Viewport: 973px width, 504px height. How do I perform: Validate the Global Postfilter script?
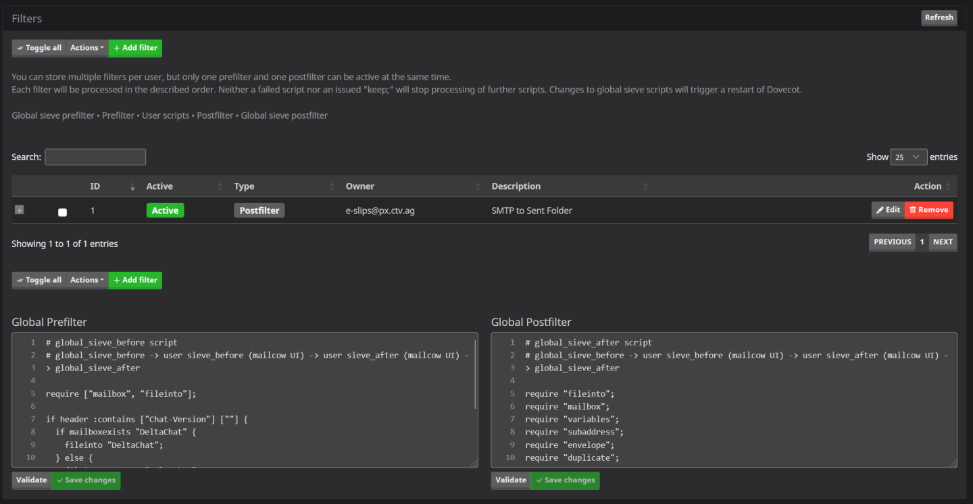click(511, 480)
